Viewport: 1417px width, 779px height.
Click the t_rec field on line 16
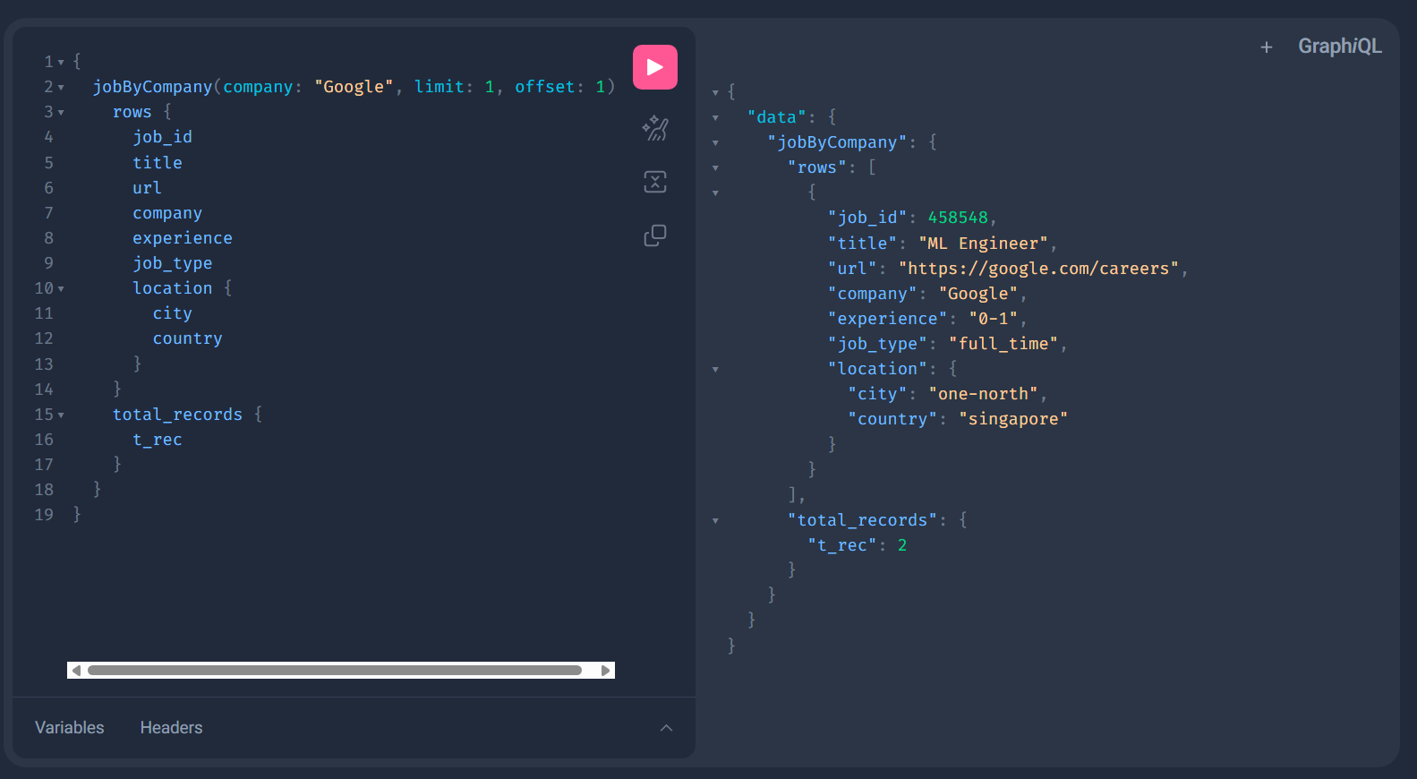(158, 440)
